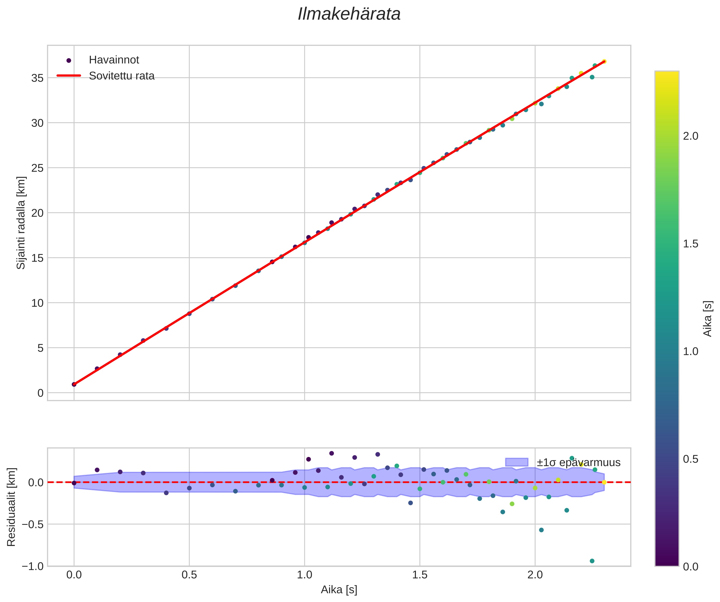Click the first data point at time zero
The width and height of the screenshot is (720, 602).
click(x=74, y=384)
